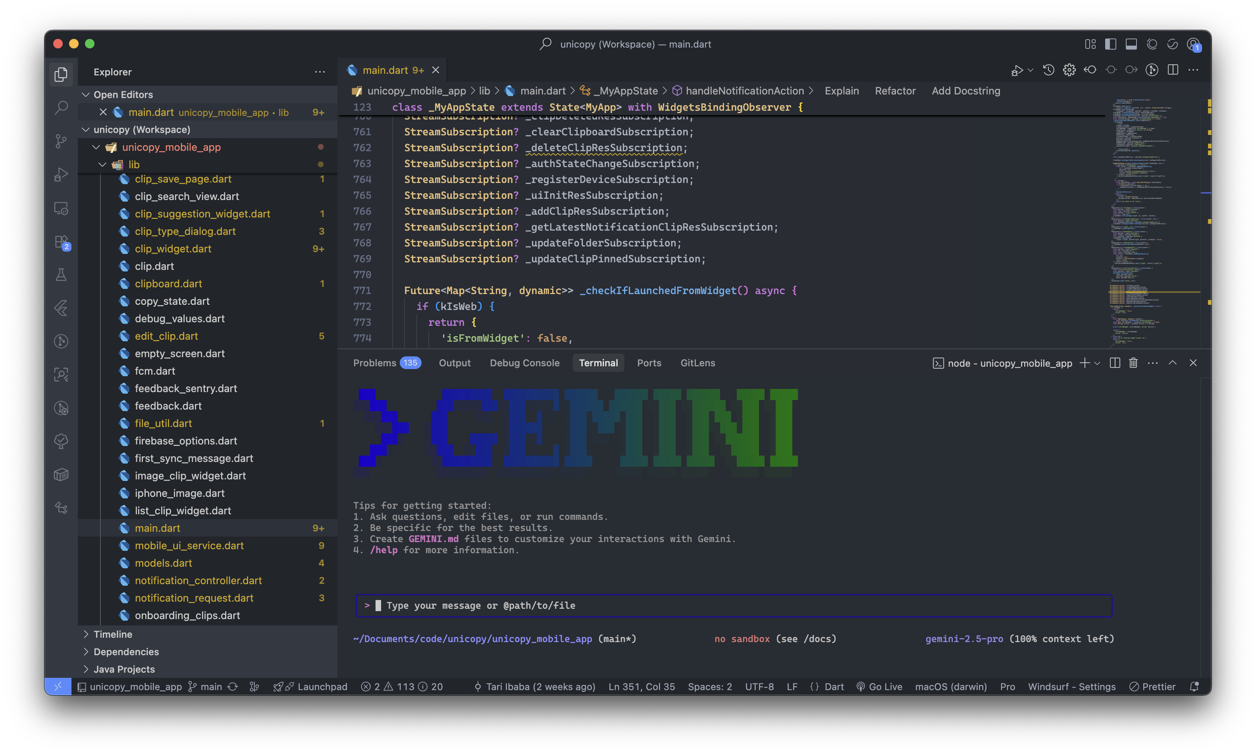
Task: Open the Run and Debug view
Action: pyautogui.click(x=61, y=174)
